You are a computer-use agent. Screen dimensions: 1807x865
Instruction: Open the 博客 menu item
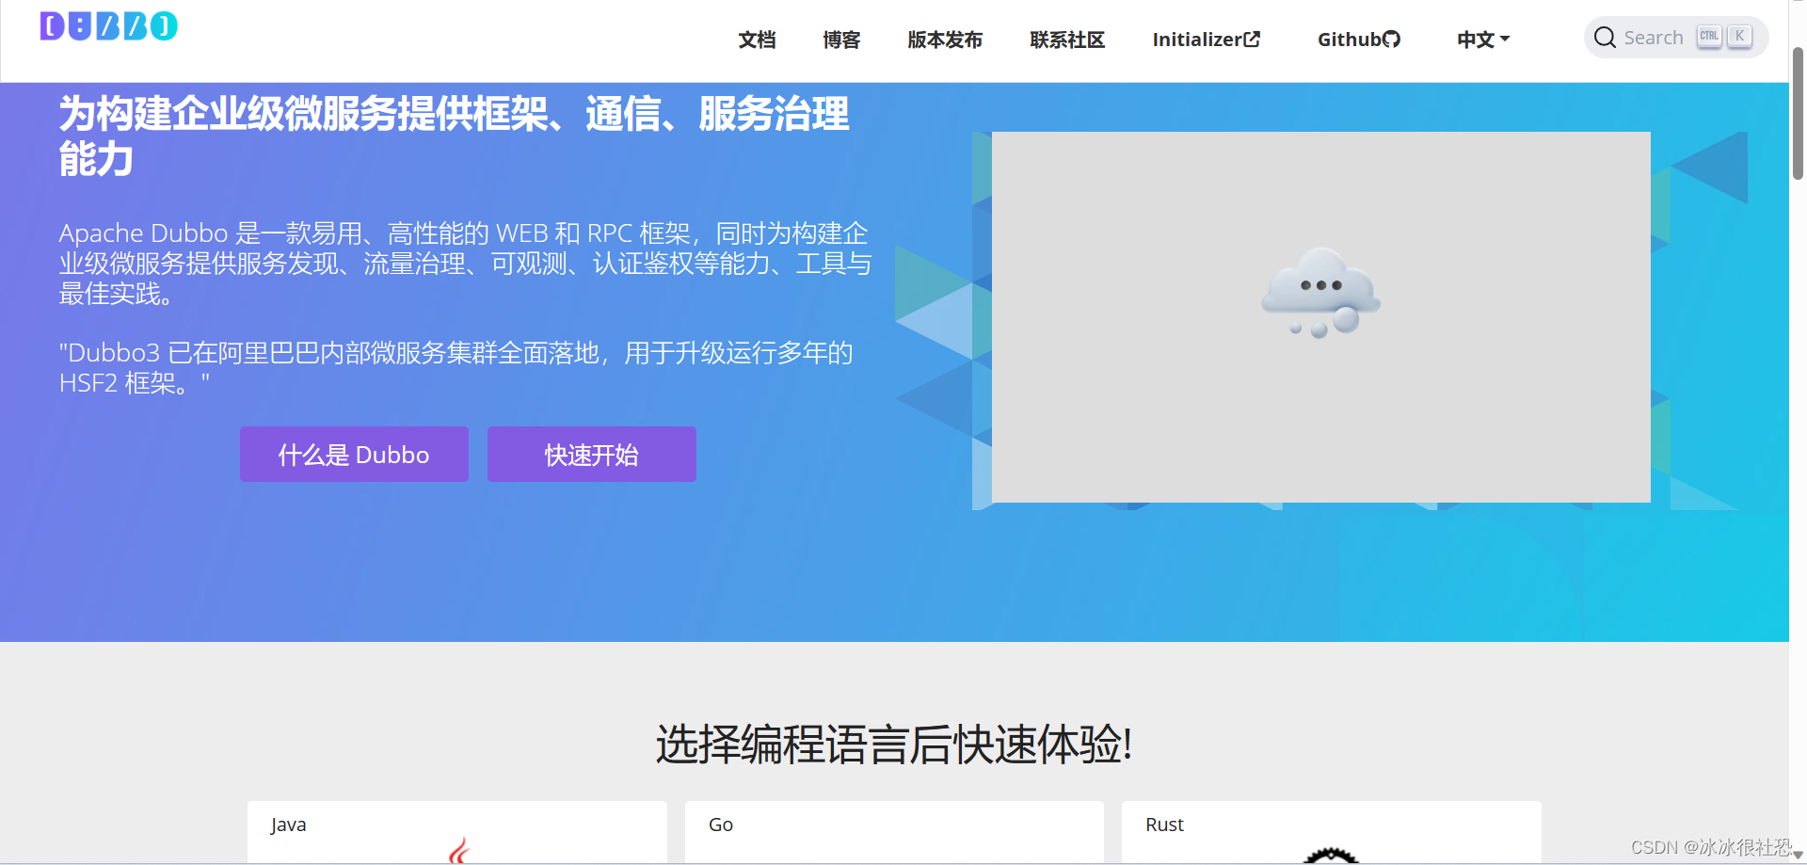coord(841,40)
